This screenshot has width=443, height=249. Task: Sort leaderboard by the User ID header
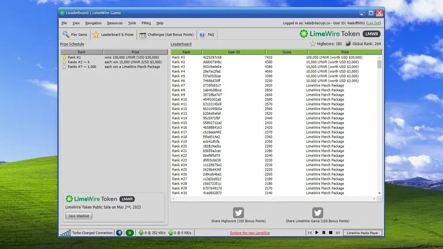click(x=234, y=52)
